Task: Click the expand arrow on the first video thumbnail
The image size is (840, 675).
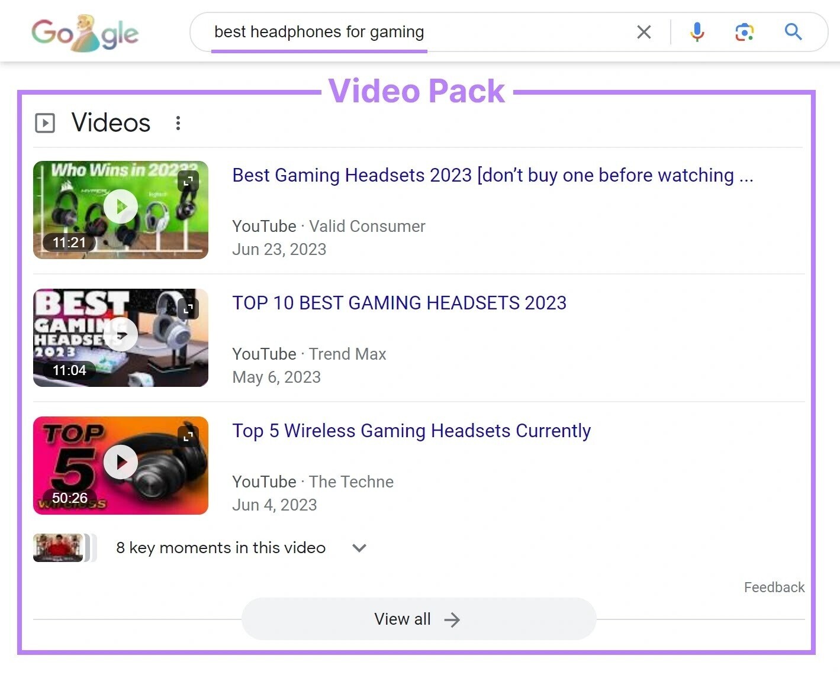Action: click(188, 180)
